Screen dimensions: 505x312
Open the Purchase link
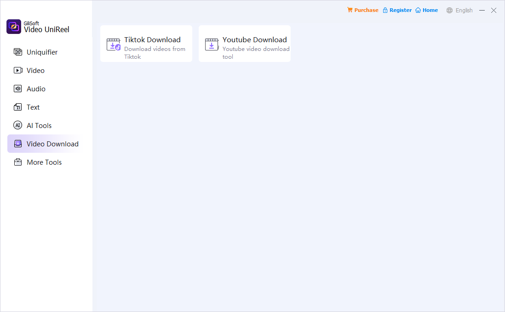366,10
